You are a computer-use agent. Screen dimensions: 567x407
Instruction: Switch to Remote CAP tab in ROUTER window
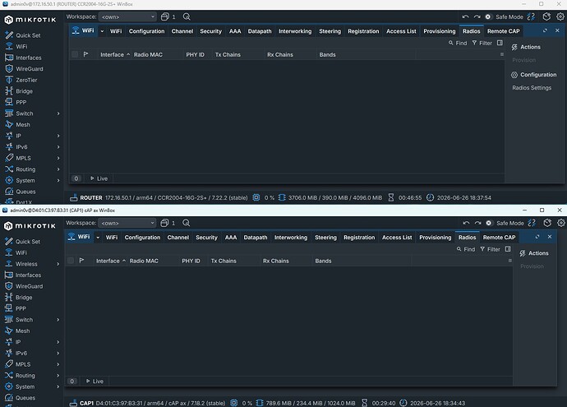(503, 31)
